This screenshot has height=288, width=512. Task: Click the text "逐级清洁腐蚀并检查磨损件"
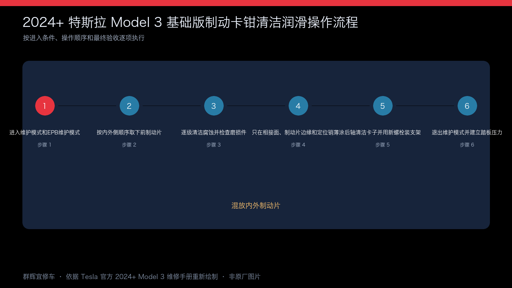(214, 132)
